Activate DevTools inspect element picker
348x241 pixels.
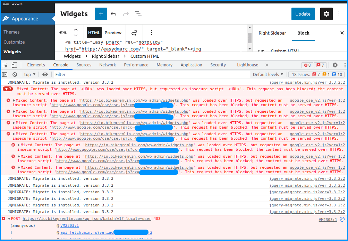(5, 65)
